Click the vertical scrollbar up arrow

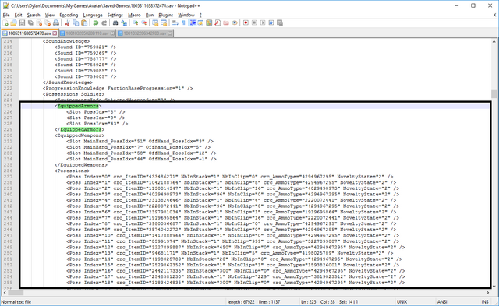point(494,41)
